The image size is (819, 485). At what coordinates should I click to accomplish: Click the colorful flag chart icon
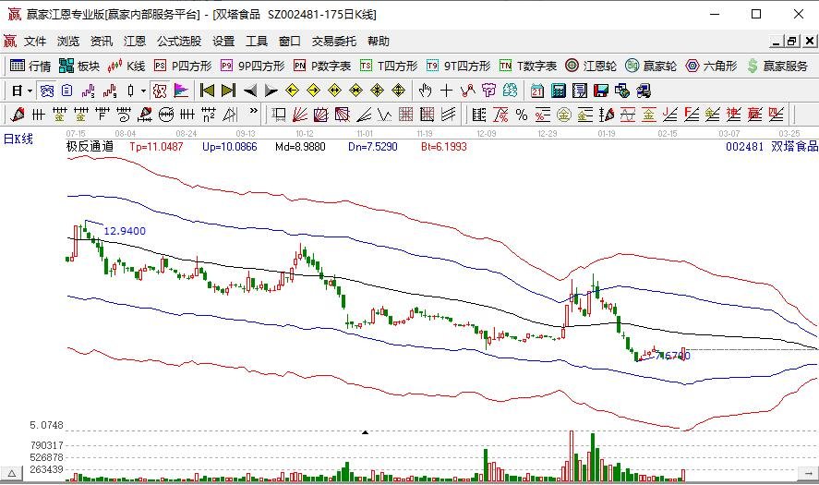tap(181, 91)
